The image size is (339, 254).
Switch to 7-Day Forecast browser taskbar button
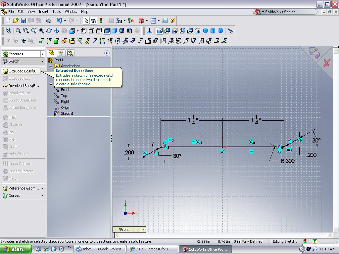(x=153, y=249)
